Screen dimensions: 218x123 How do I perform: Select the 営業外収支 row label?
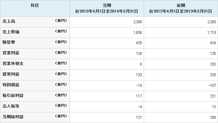pyautogui.click(x=13, y=64)
